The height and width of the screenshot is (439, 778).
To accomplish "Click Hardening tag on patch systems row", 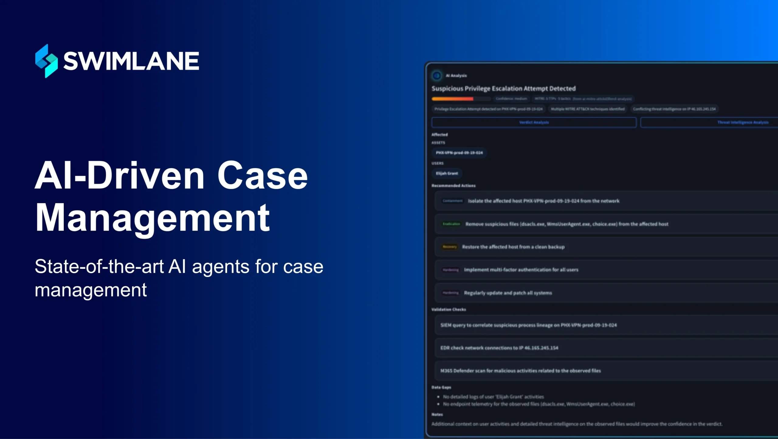I will coord(450,293).
